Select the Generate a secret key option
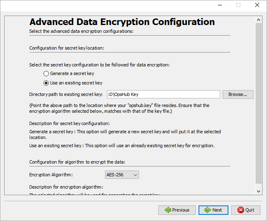267x221 pixels. 46,74
